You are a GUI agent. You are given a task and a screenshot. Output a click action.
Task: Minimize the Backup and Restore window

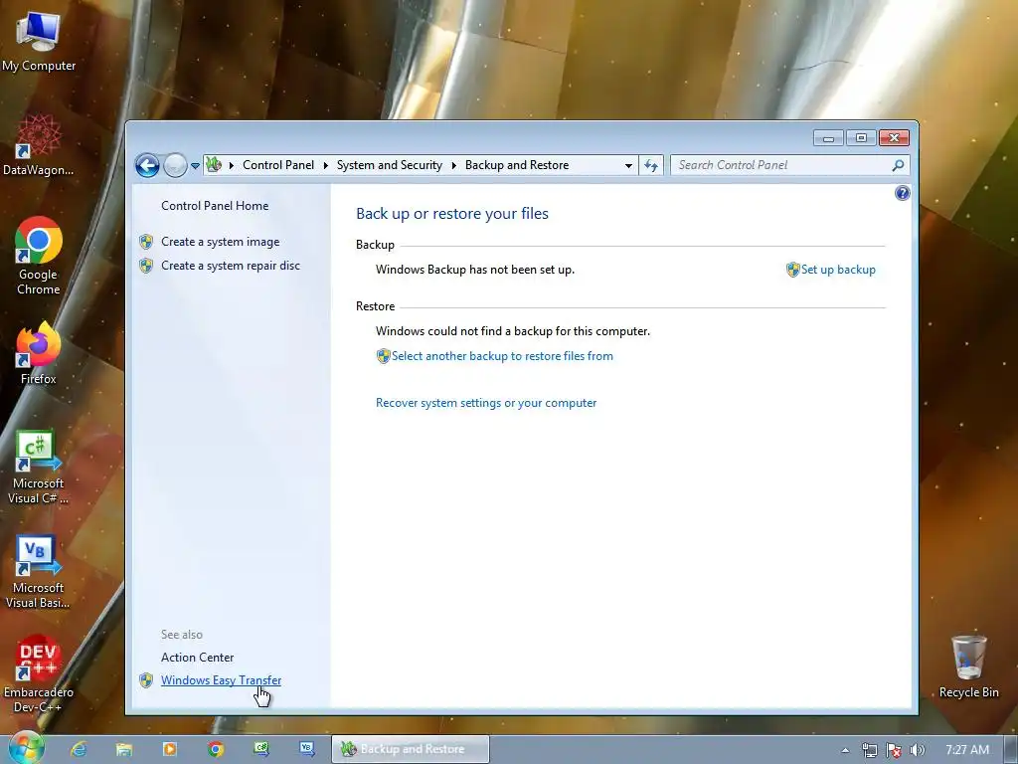(828, 137)
